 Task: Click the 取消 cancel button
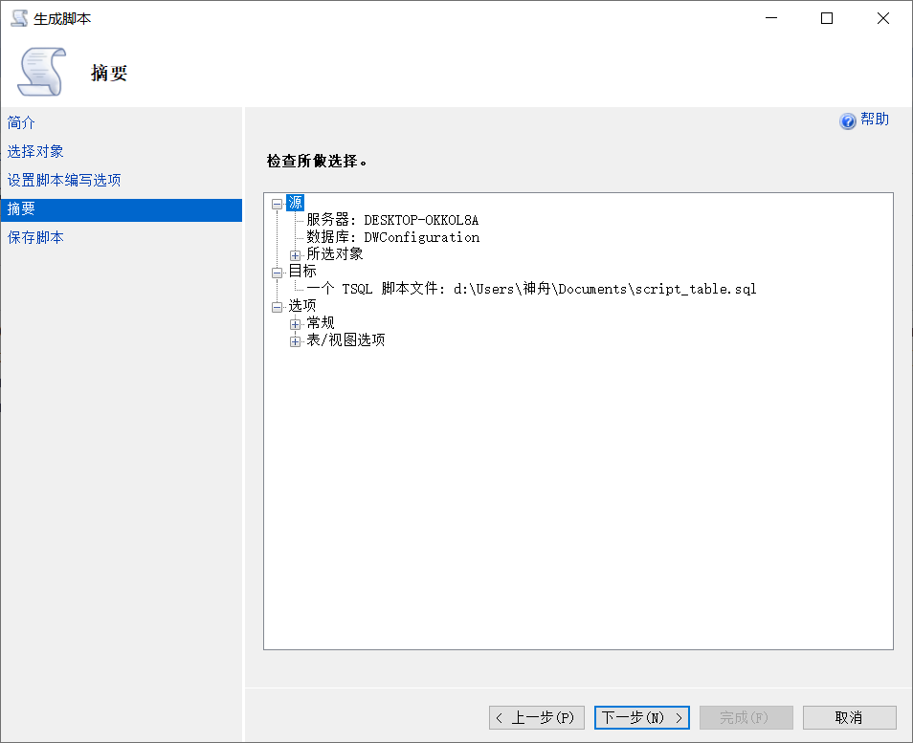pos(849,717)
